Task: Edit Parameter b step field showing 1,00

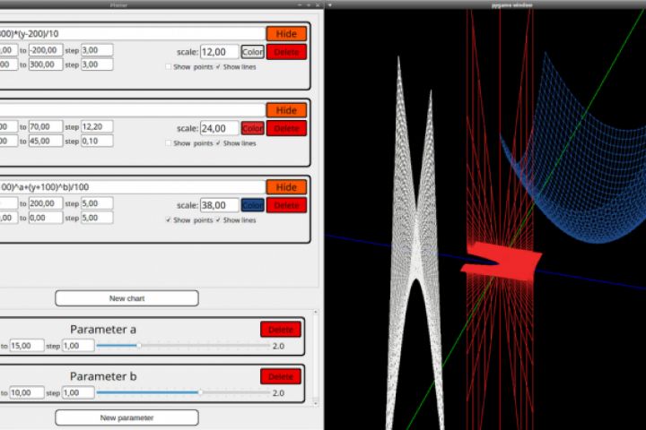Action: pos(78,392)
